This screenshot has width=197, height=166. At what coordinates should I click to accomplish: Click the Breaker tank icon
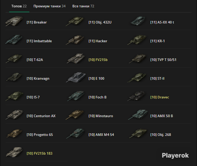click(x=14, y=21)
